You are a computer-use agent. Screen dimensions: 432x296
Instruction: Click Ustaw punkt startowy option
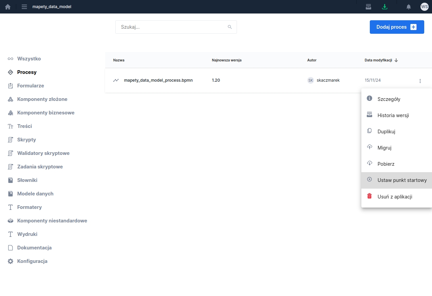coord(402,180)
